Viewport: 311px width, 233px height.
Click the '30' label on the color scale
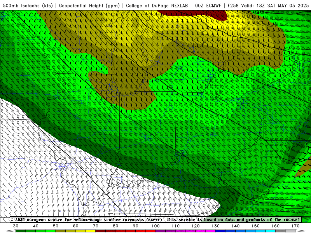(x=16, y=226)
